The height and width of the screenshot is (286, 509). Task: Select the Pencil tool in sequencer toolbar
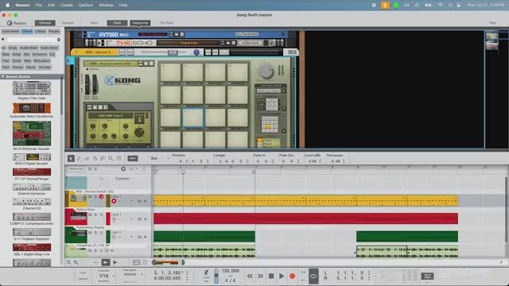(x=79, y=158)
